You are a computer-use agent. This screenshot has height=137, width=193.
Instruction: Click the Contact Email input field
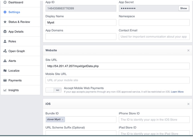[154, 37]
